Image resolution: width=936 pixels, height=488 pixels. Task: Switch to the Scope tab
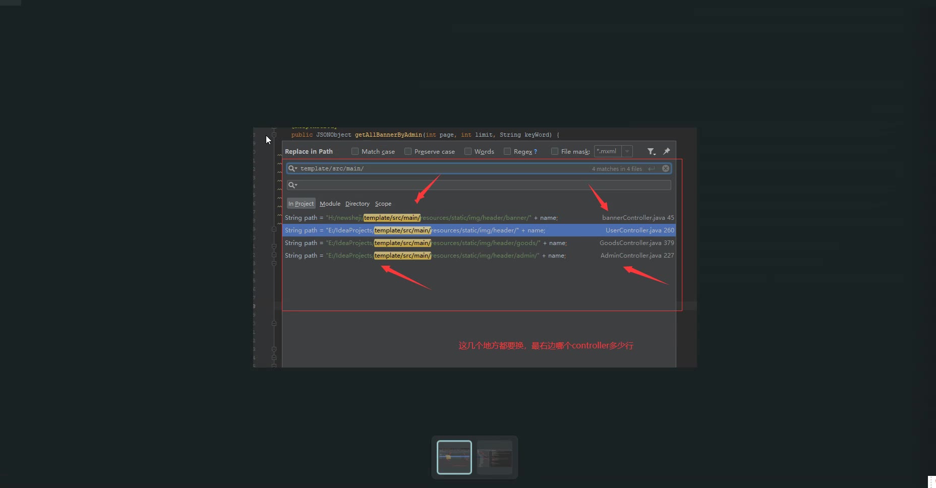tap(383, 204)
